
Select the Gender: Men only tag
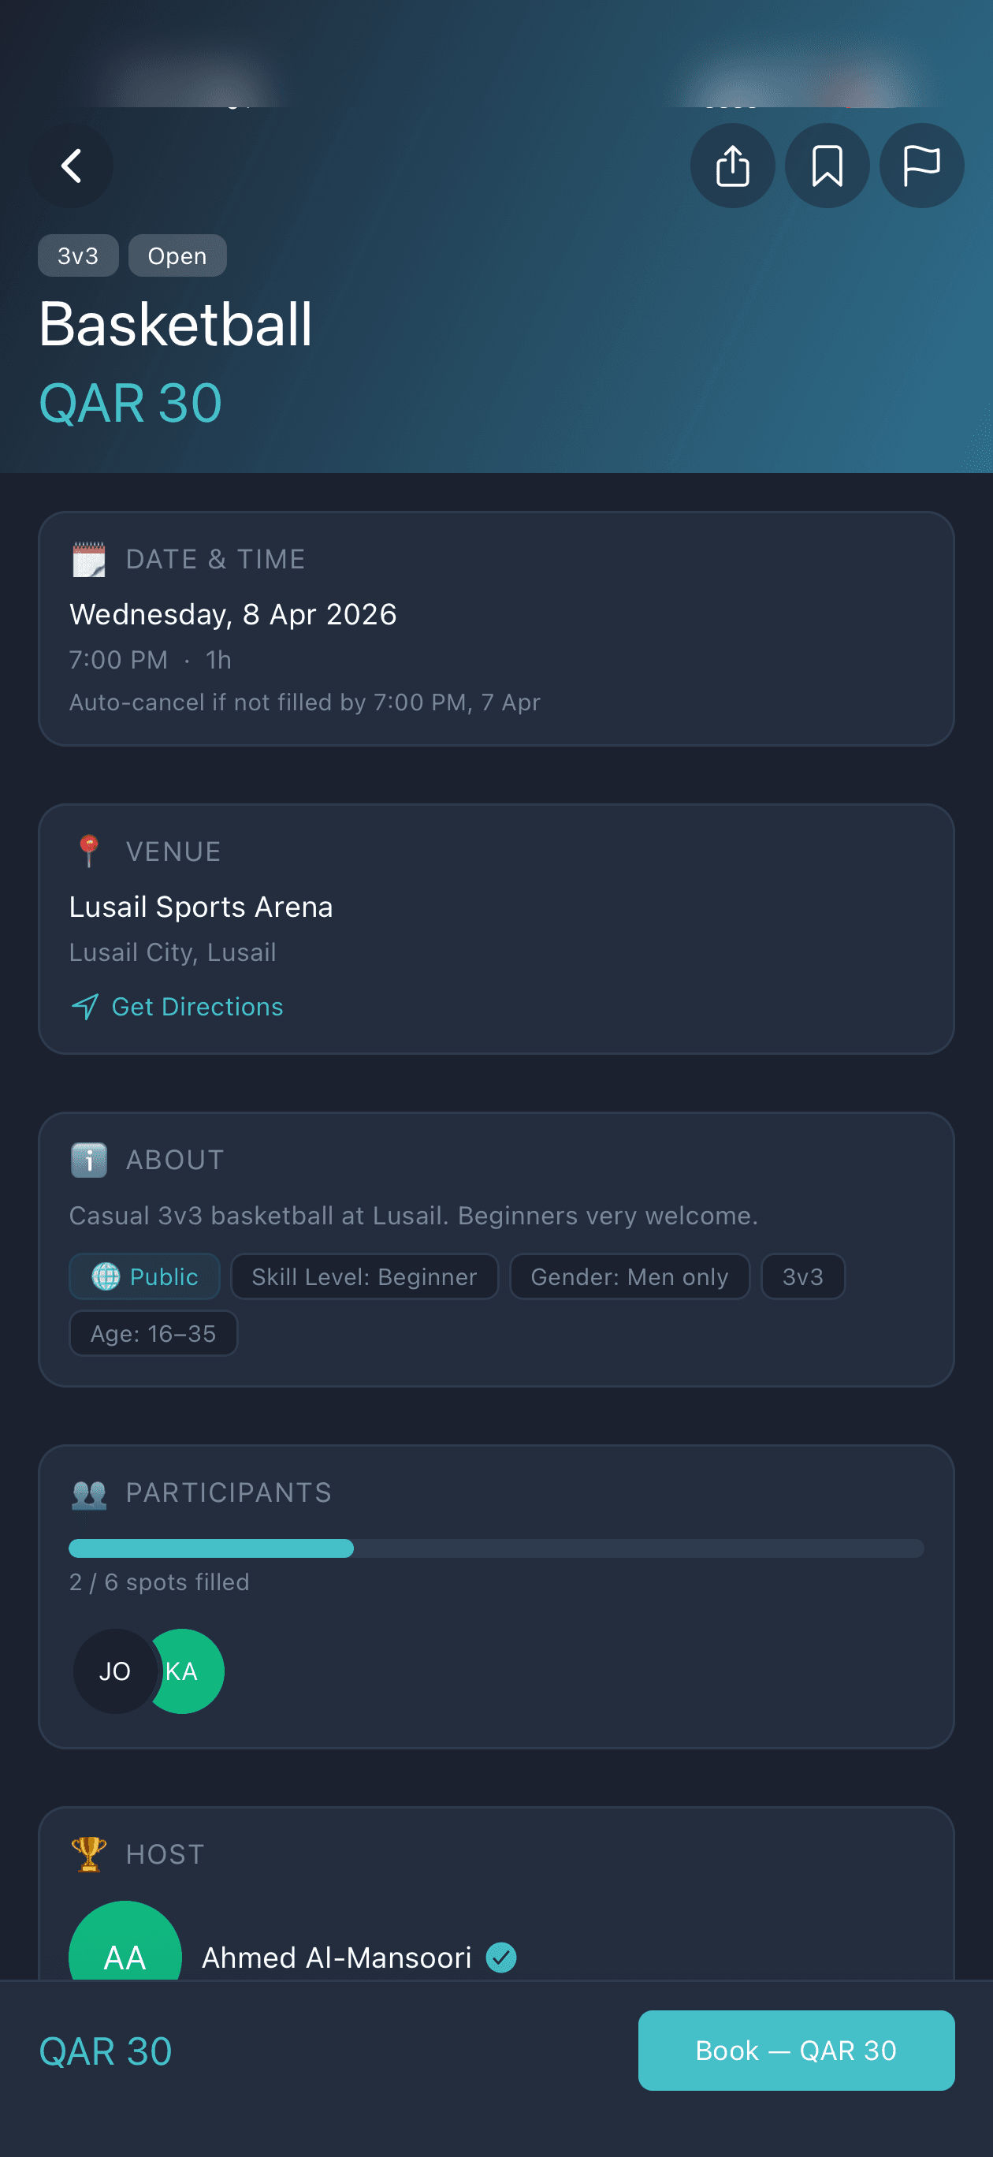tap(630, 1276)
